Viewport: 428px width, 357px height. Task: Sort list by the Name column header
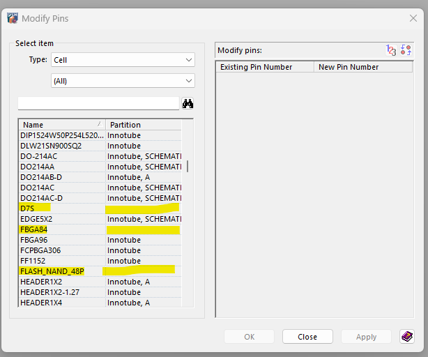tap(61, 125)
